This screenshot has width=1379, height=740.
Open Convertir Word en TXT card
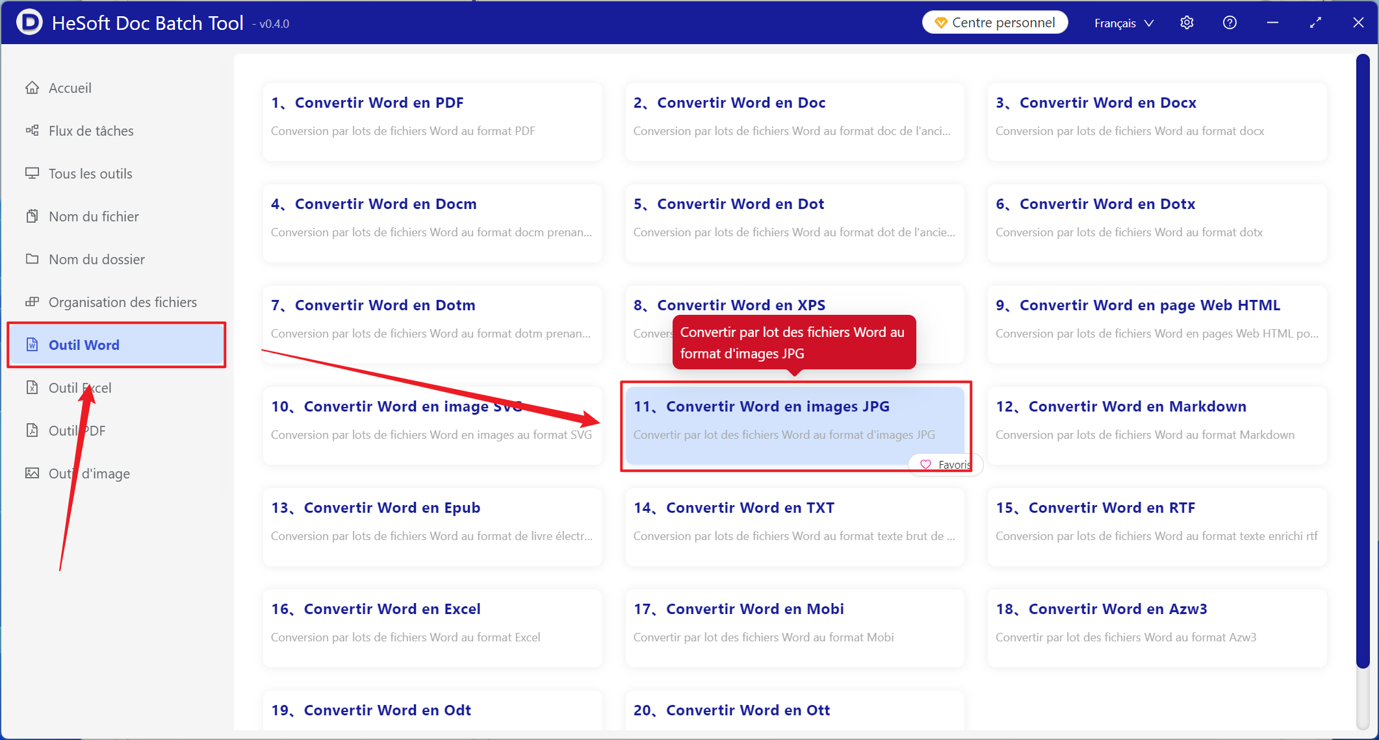tap(795, 526)
